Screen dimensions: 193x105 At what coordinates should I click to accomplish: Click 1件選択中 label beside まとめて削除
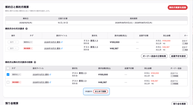[x=88, y=91]
